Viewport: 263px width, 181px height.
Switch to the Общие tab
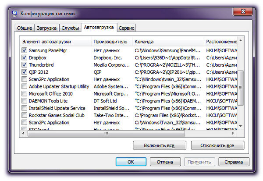25,28
